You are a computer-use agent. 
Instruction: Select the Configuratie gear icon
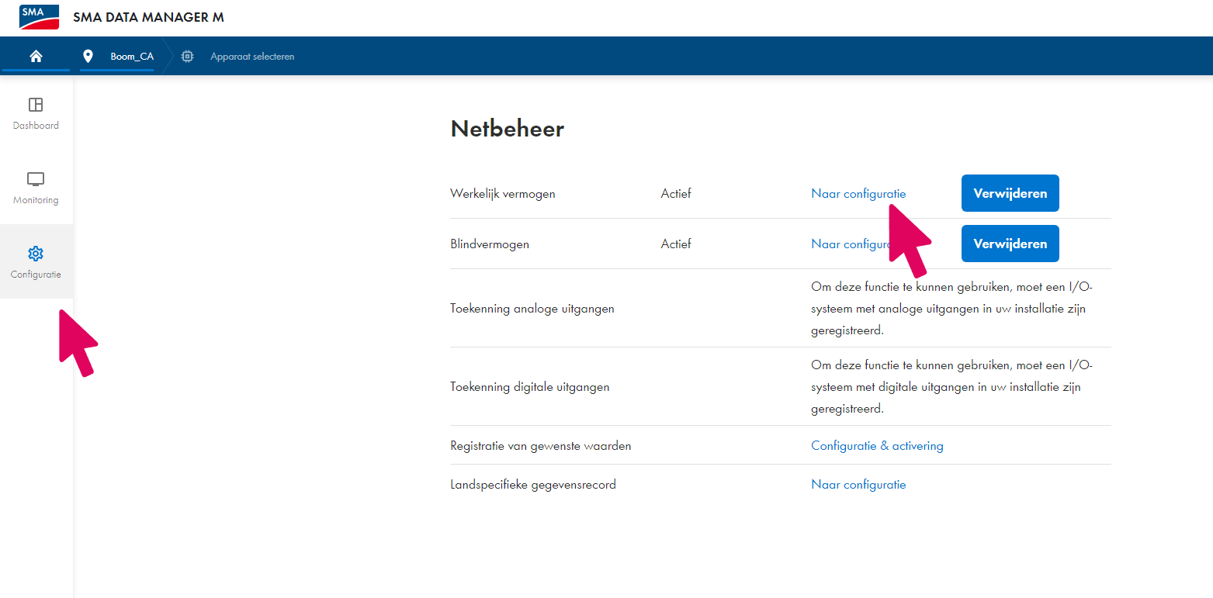(36, 254)
